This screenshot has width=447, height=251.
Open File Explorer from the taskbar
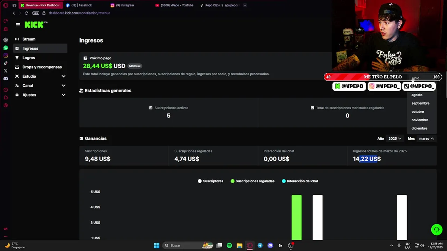(239, 245)
